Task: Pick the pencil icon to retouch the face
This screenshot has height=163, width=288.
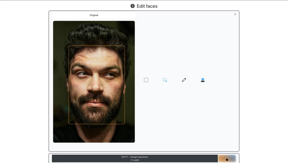Action: coord(184,80)
